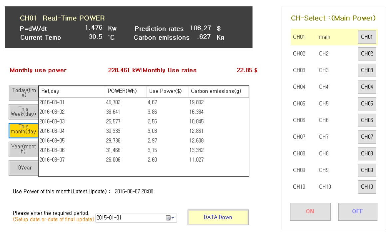Click the latest update time 2016-08-07 20:00

pyautogui.click(x=134, y=191)
